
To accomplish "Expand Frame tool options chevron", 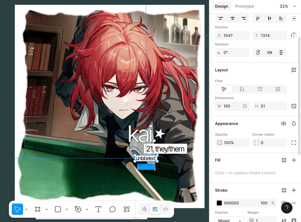I will (x=46, y=209).
